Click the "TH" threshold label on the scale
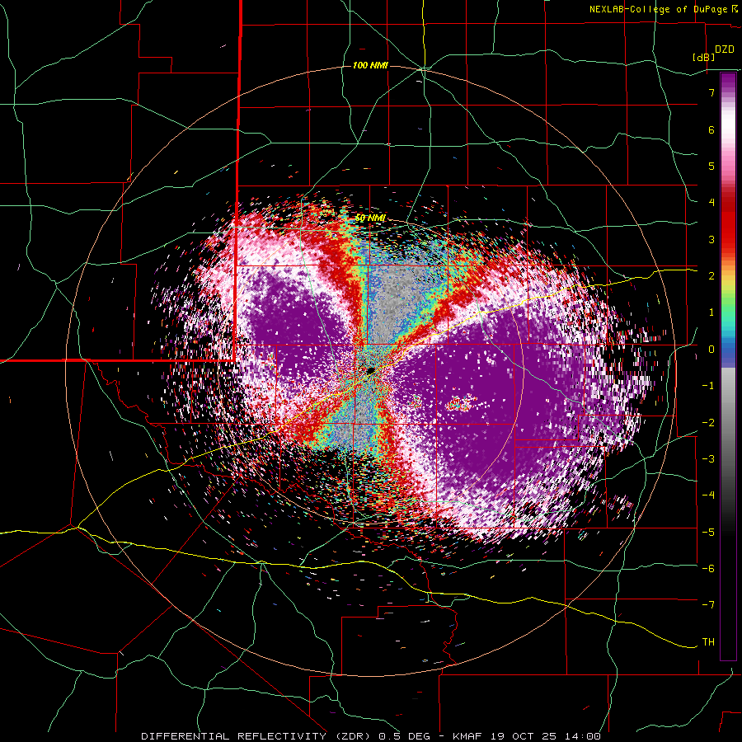Image resolution: width=742 pixels, height=742 pixels. coord(708,642)
